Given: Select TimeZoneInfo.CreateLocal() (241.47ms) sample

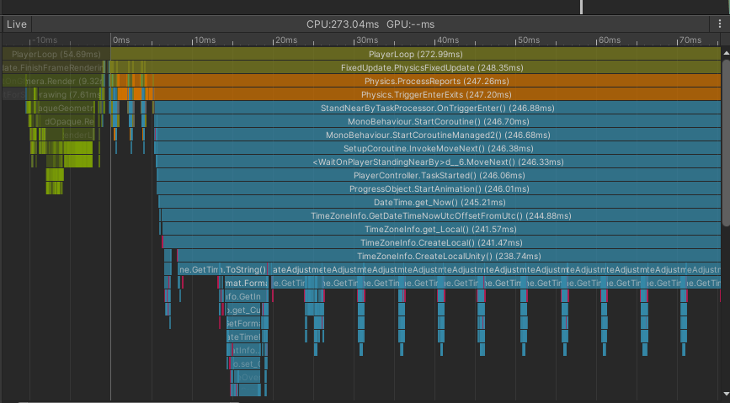Looking at the screenshot, I should pyautogui.click(x=442, y=243).
